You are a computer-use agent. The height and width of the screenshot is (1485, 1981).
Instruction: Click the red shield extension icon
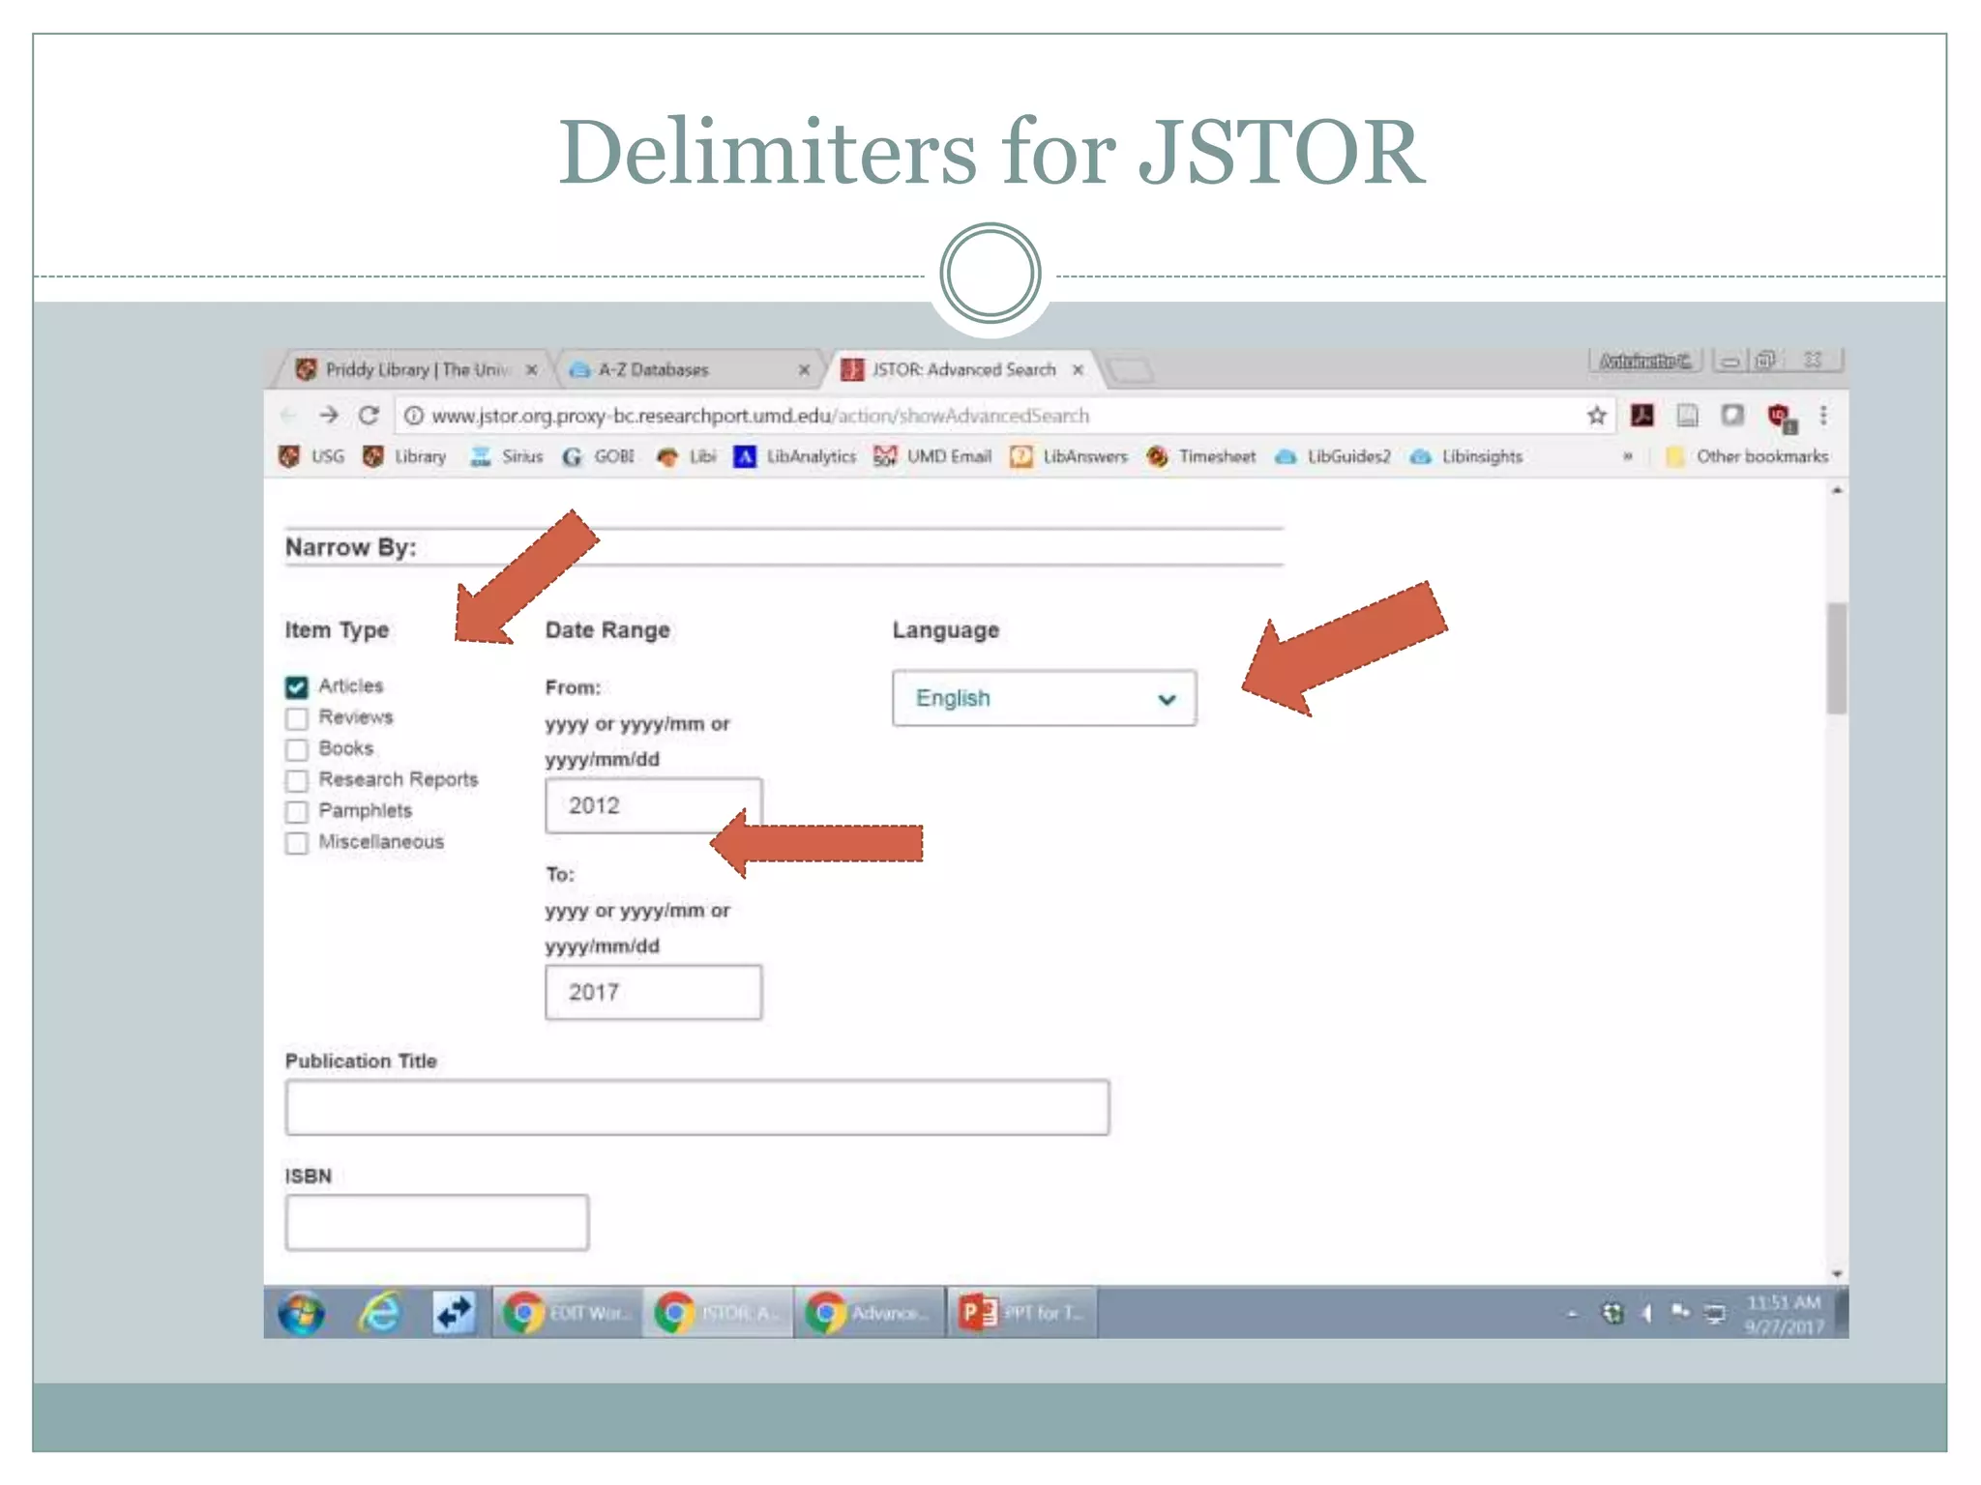point(1780,418)
